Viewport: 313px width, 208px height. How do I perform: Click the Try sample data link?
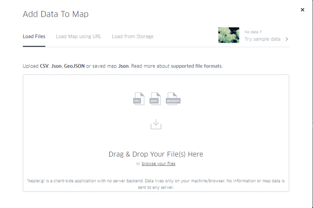click(263, 39)
